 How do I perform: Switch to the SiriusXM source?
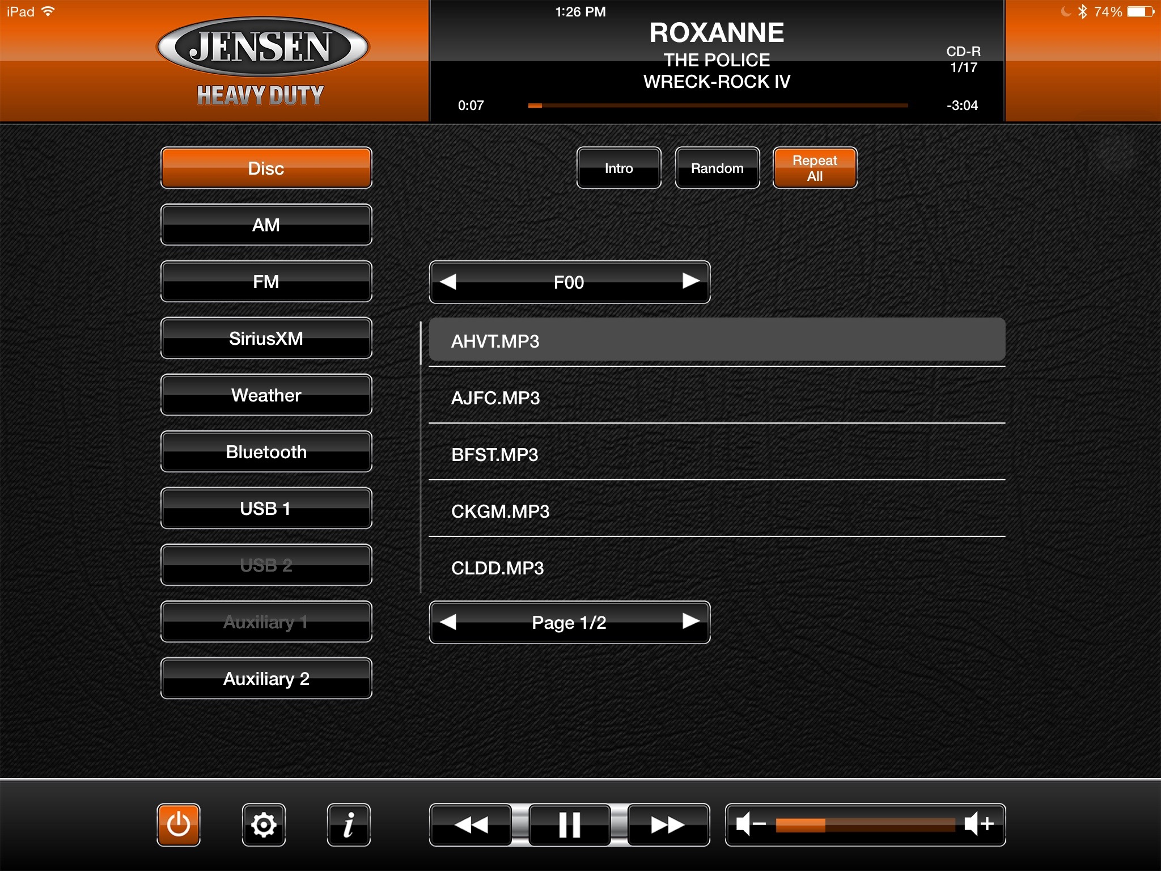point(266,338)
